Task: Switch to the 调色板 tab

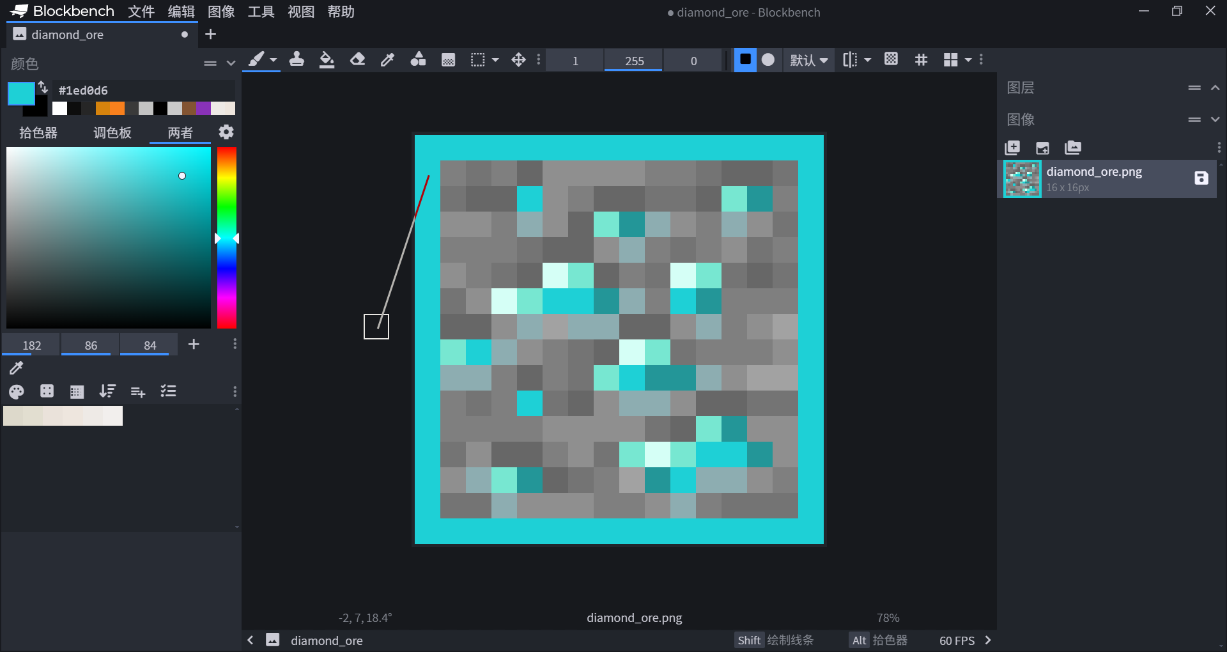Action: click(x=112, y=132)
